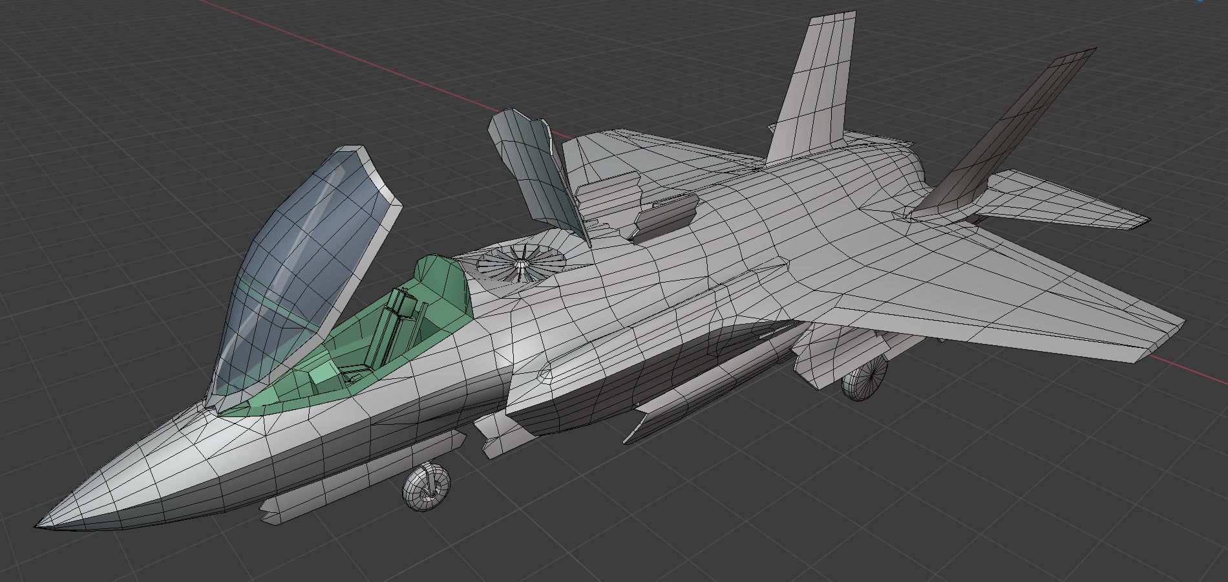Viewport: 1228px width, 582px height.
Task: Click the rear main landing gear wheel
Action: tap(864, 377)
